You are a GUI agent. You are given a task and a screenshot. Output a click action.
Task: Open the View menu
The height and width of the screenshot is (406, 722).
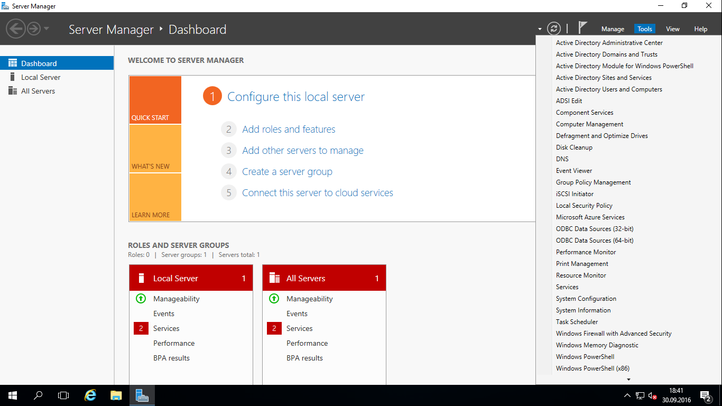672,29
